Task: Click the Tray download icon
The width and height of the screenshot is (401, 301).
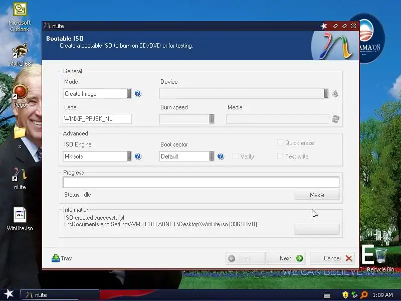Action: (x=56, y=258)
